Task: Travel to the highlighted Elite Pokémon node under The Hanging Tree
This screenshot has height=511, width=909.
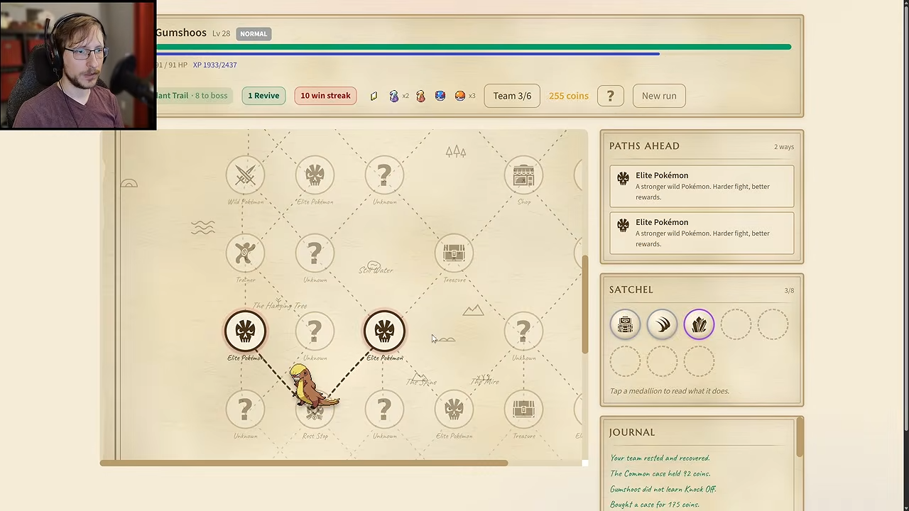Action: pos(245,331)
